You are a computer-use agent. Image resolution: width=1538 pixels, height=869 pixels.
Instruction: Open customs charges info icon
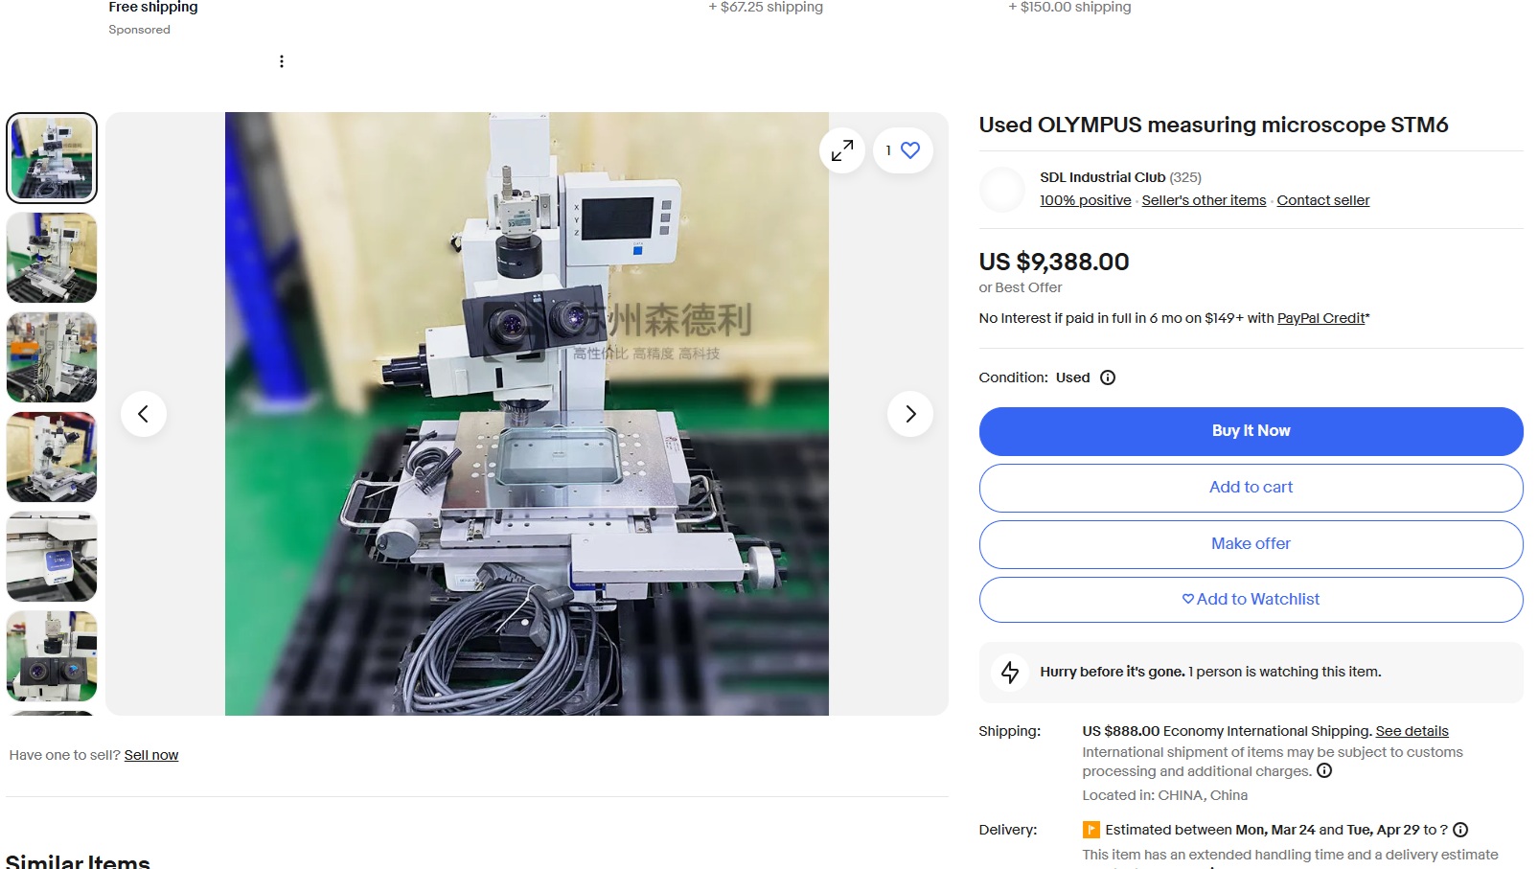1324,770
